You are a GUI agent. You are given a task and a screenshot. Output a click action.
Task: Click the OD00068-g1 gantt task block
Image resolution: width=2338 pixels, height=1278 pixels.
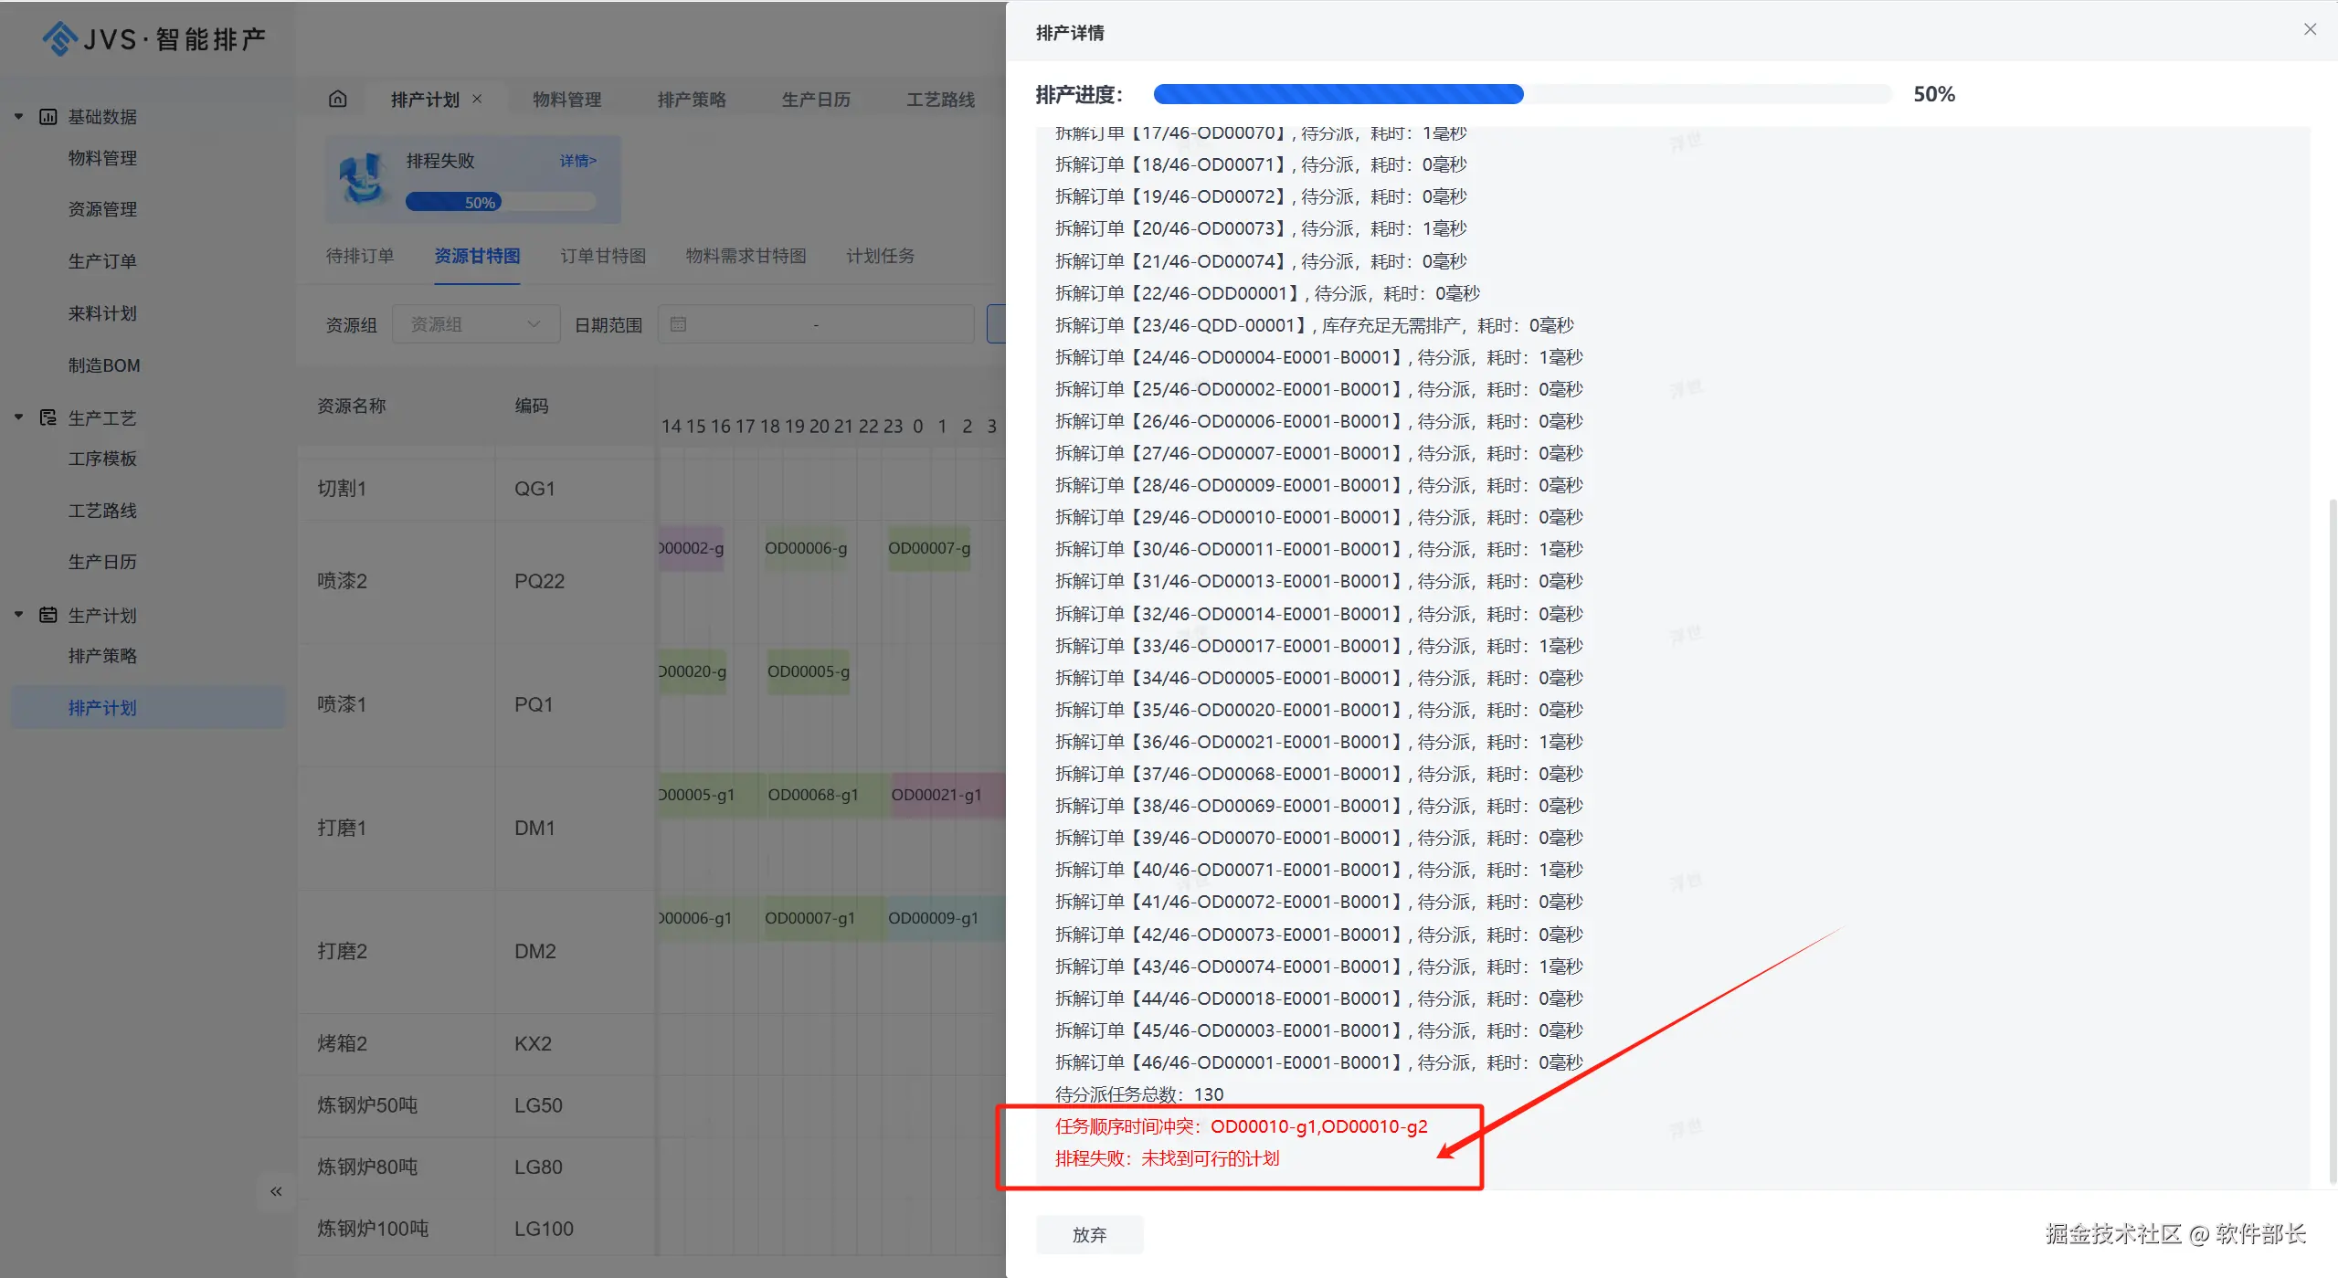tap(813, 795)
